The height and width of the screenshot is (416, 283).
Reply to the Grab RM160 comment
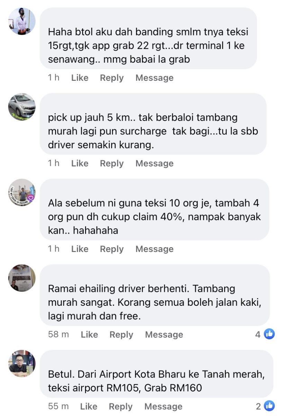pyautogui.click(x=121, y=406)
